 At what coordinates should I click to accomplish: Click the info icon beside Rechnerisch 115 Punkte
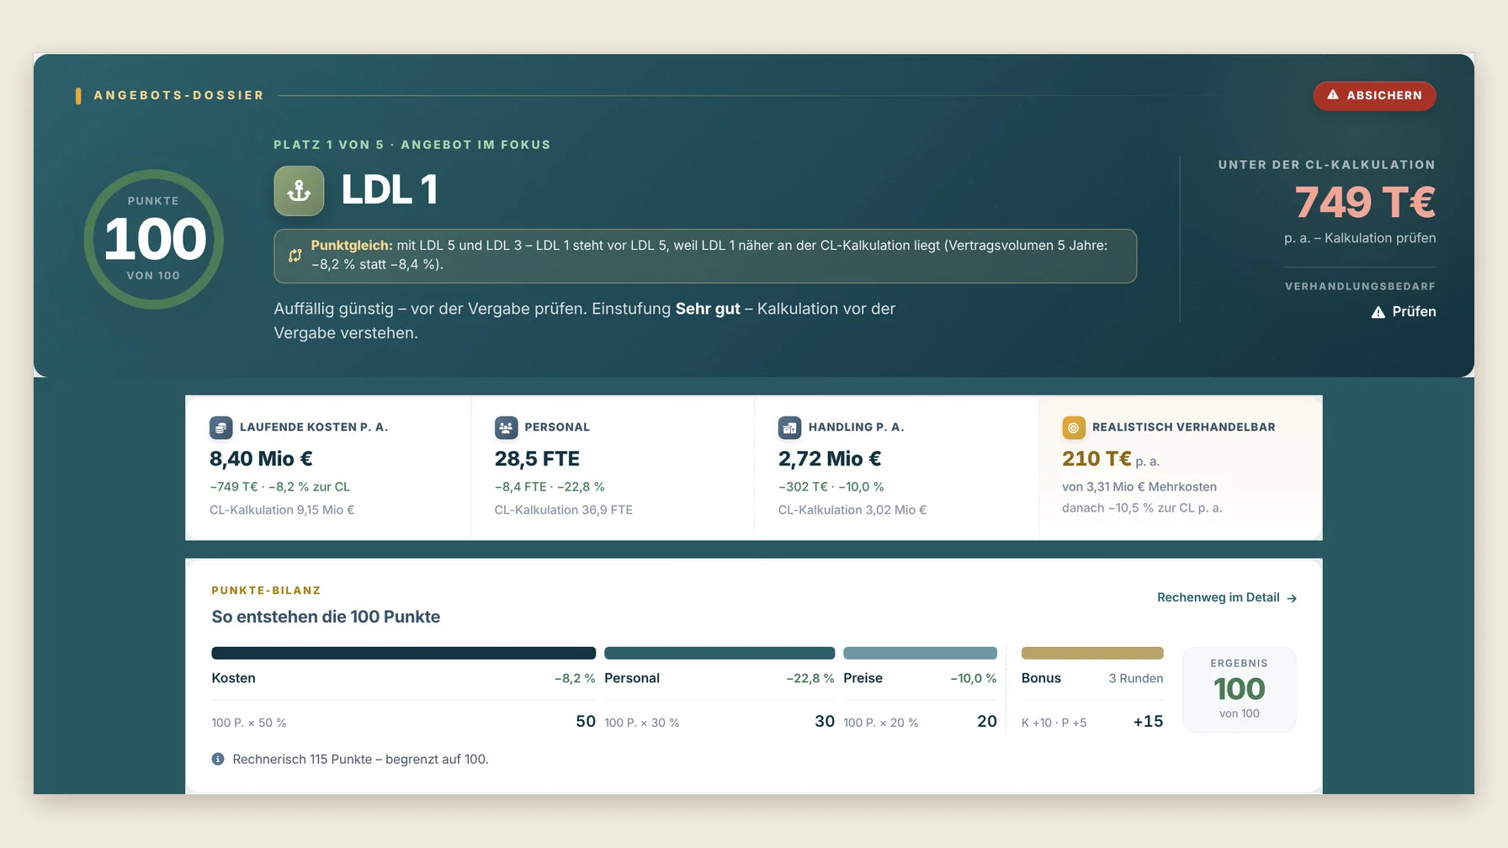pos(218,759)
